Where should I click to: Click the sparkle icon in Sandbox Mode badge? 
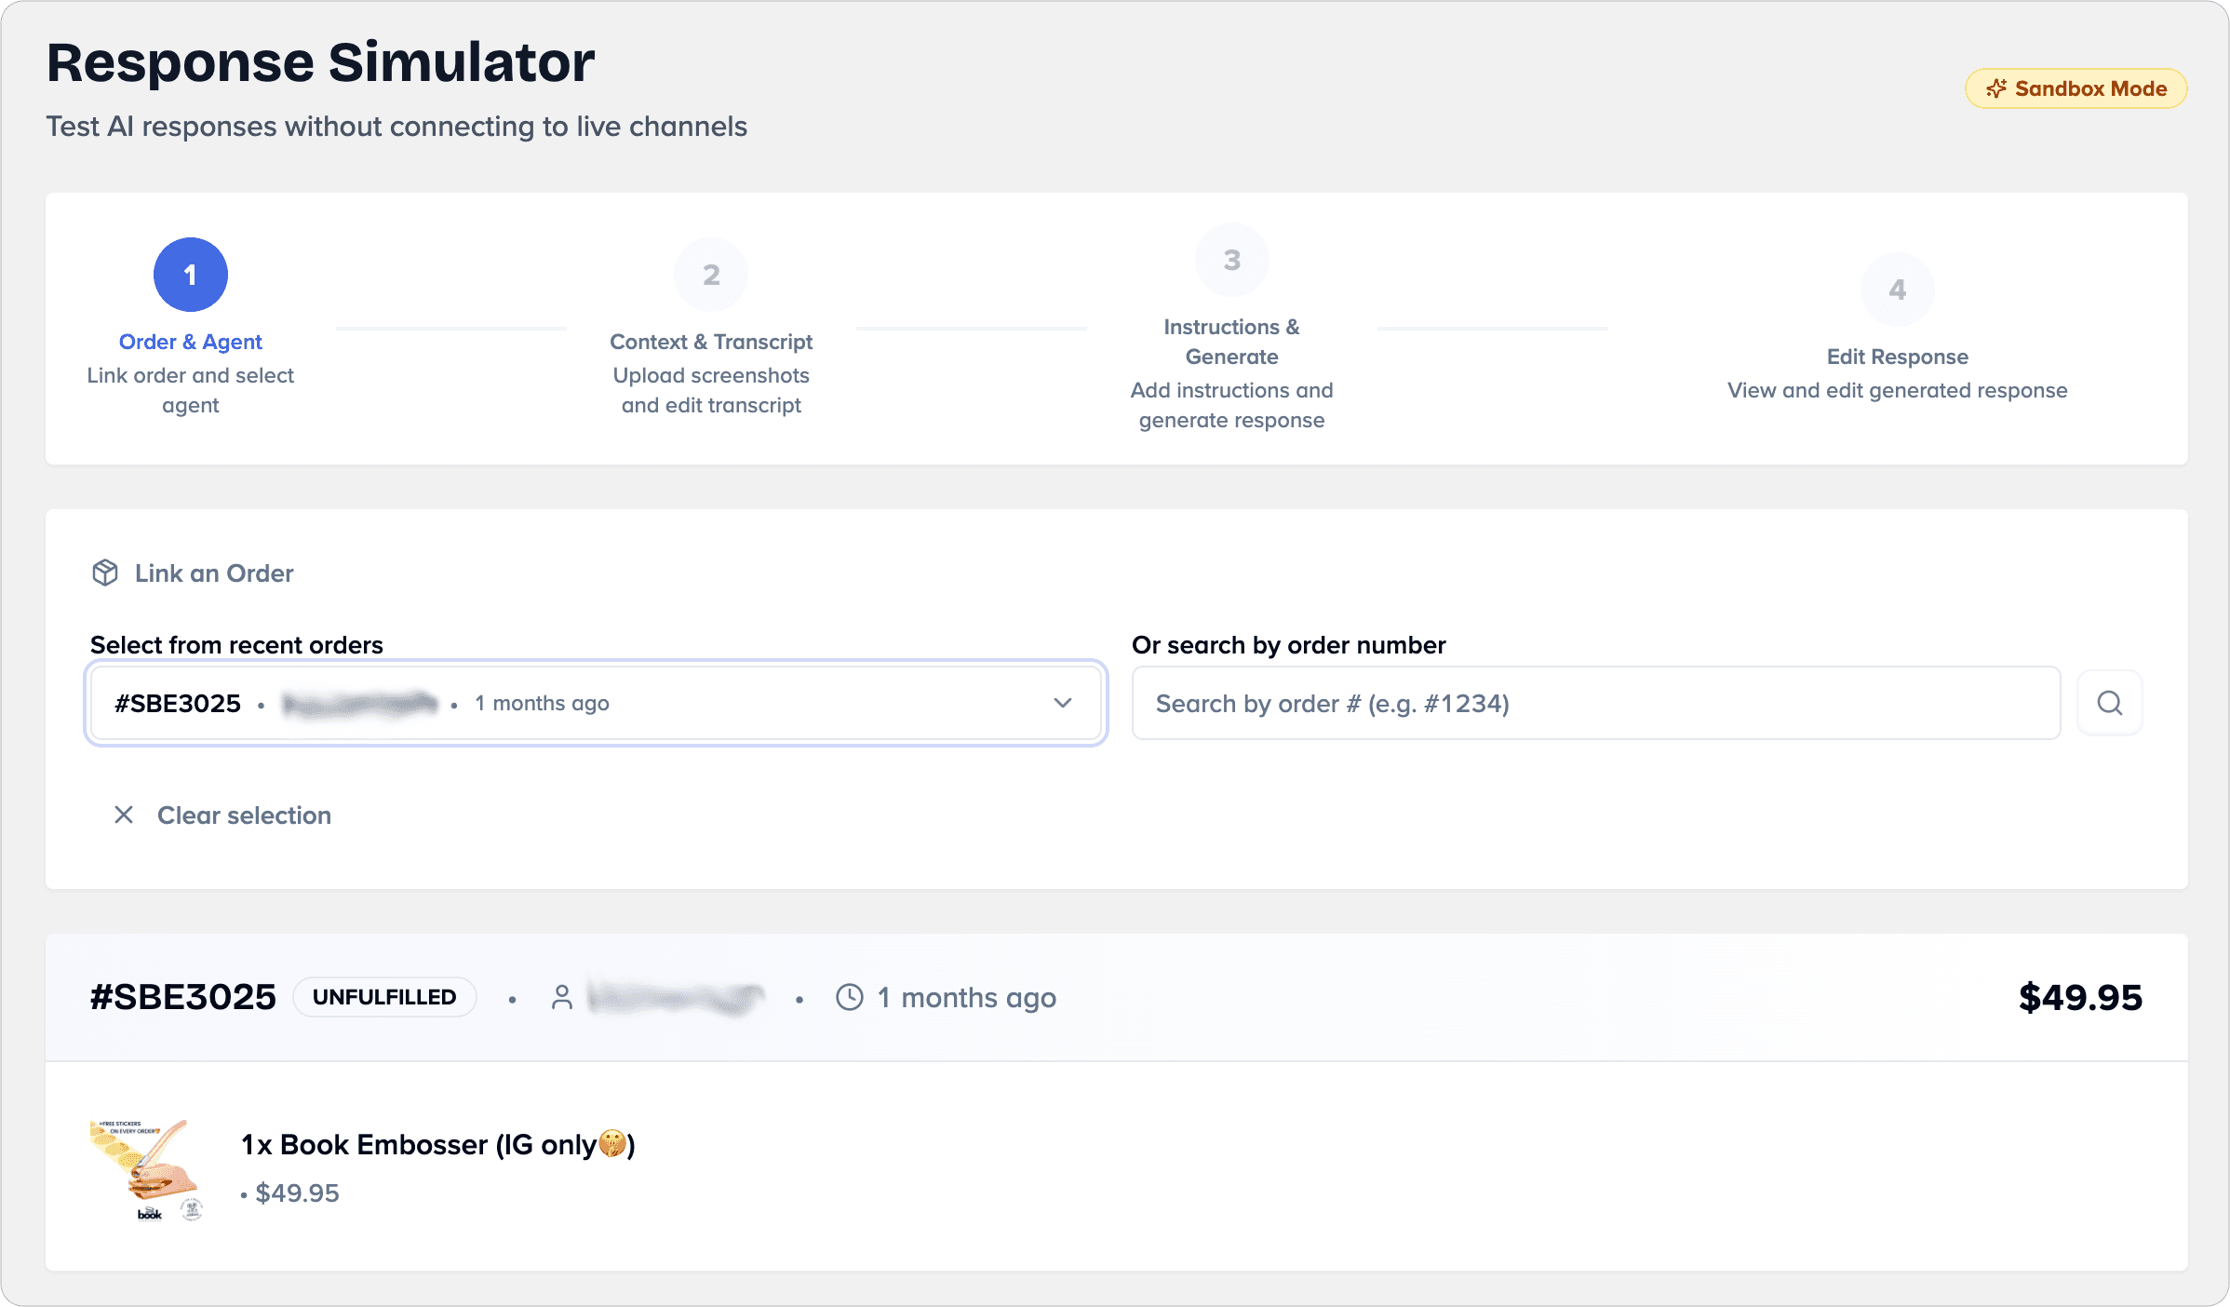click(1995, 88)
